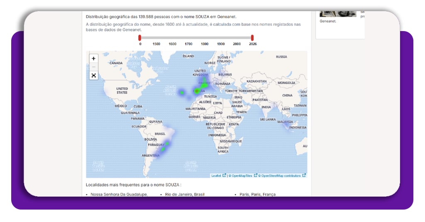The image size is (425, 222).
Task: Select 'Paris, Paris, França' list entry
Action: [x=257, y=194]
